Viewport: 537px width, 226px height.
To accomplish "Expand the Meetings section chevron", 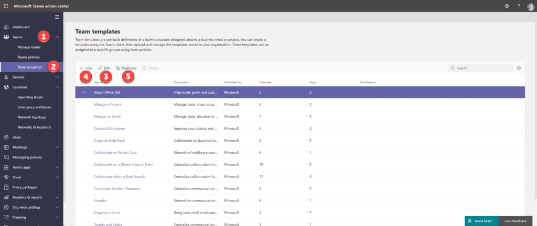I will 57,147.
